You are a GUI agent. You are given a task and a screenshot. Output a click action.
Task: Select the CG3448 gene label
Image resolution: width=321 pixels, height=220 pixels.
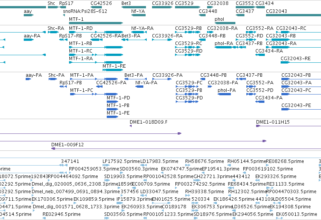[x=208, y=11]
